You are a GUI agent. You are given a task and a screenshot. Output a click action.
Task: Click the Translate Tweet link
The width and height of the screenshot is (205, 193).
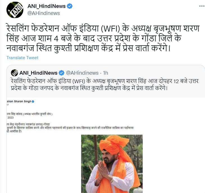coord(22,58)
